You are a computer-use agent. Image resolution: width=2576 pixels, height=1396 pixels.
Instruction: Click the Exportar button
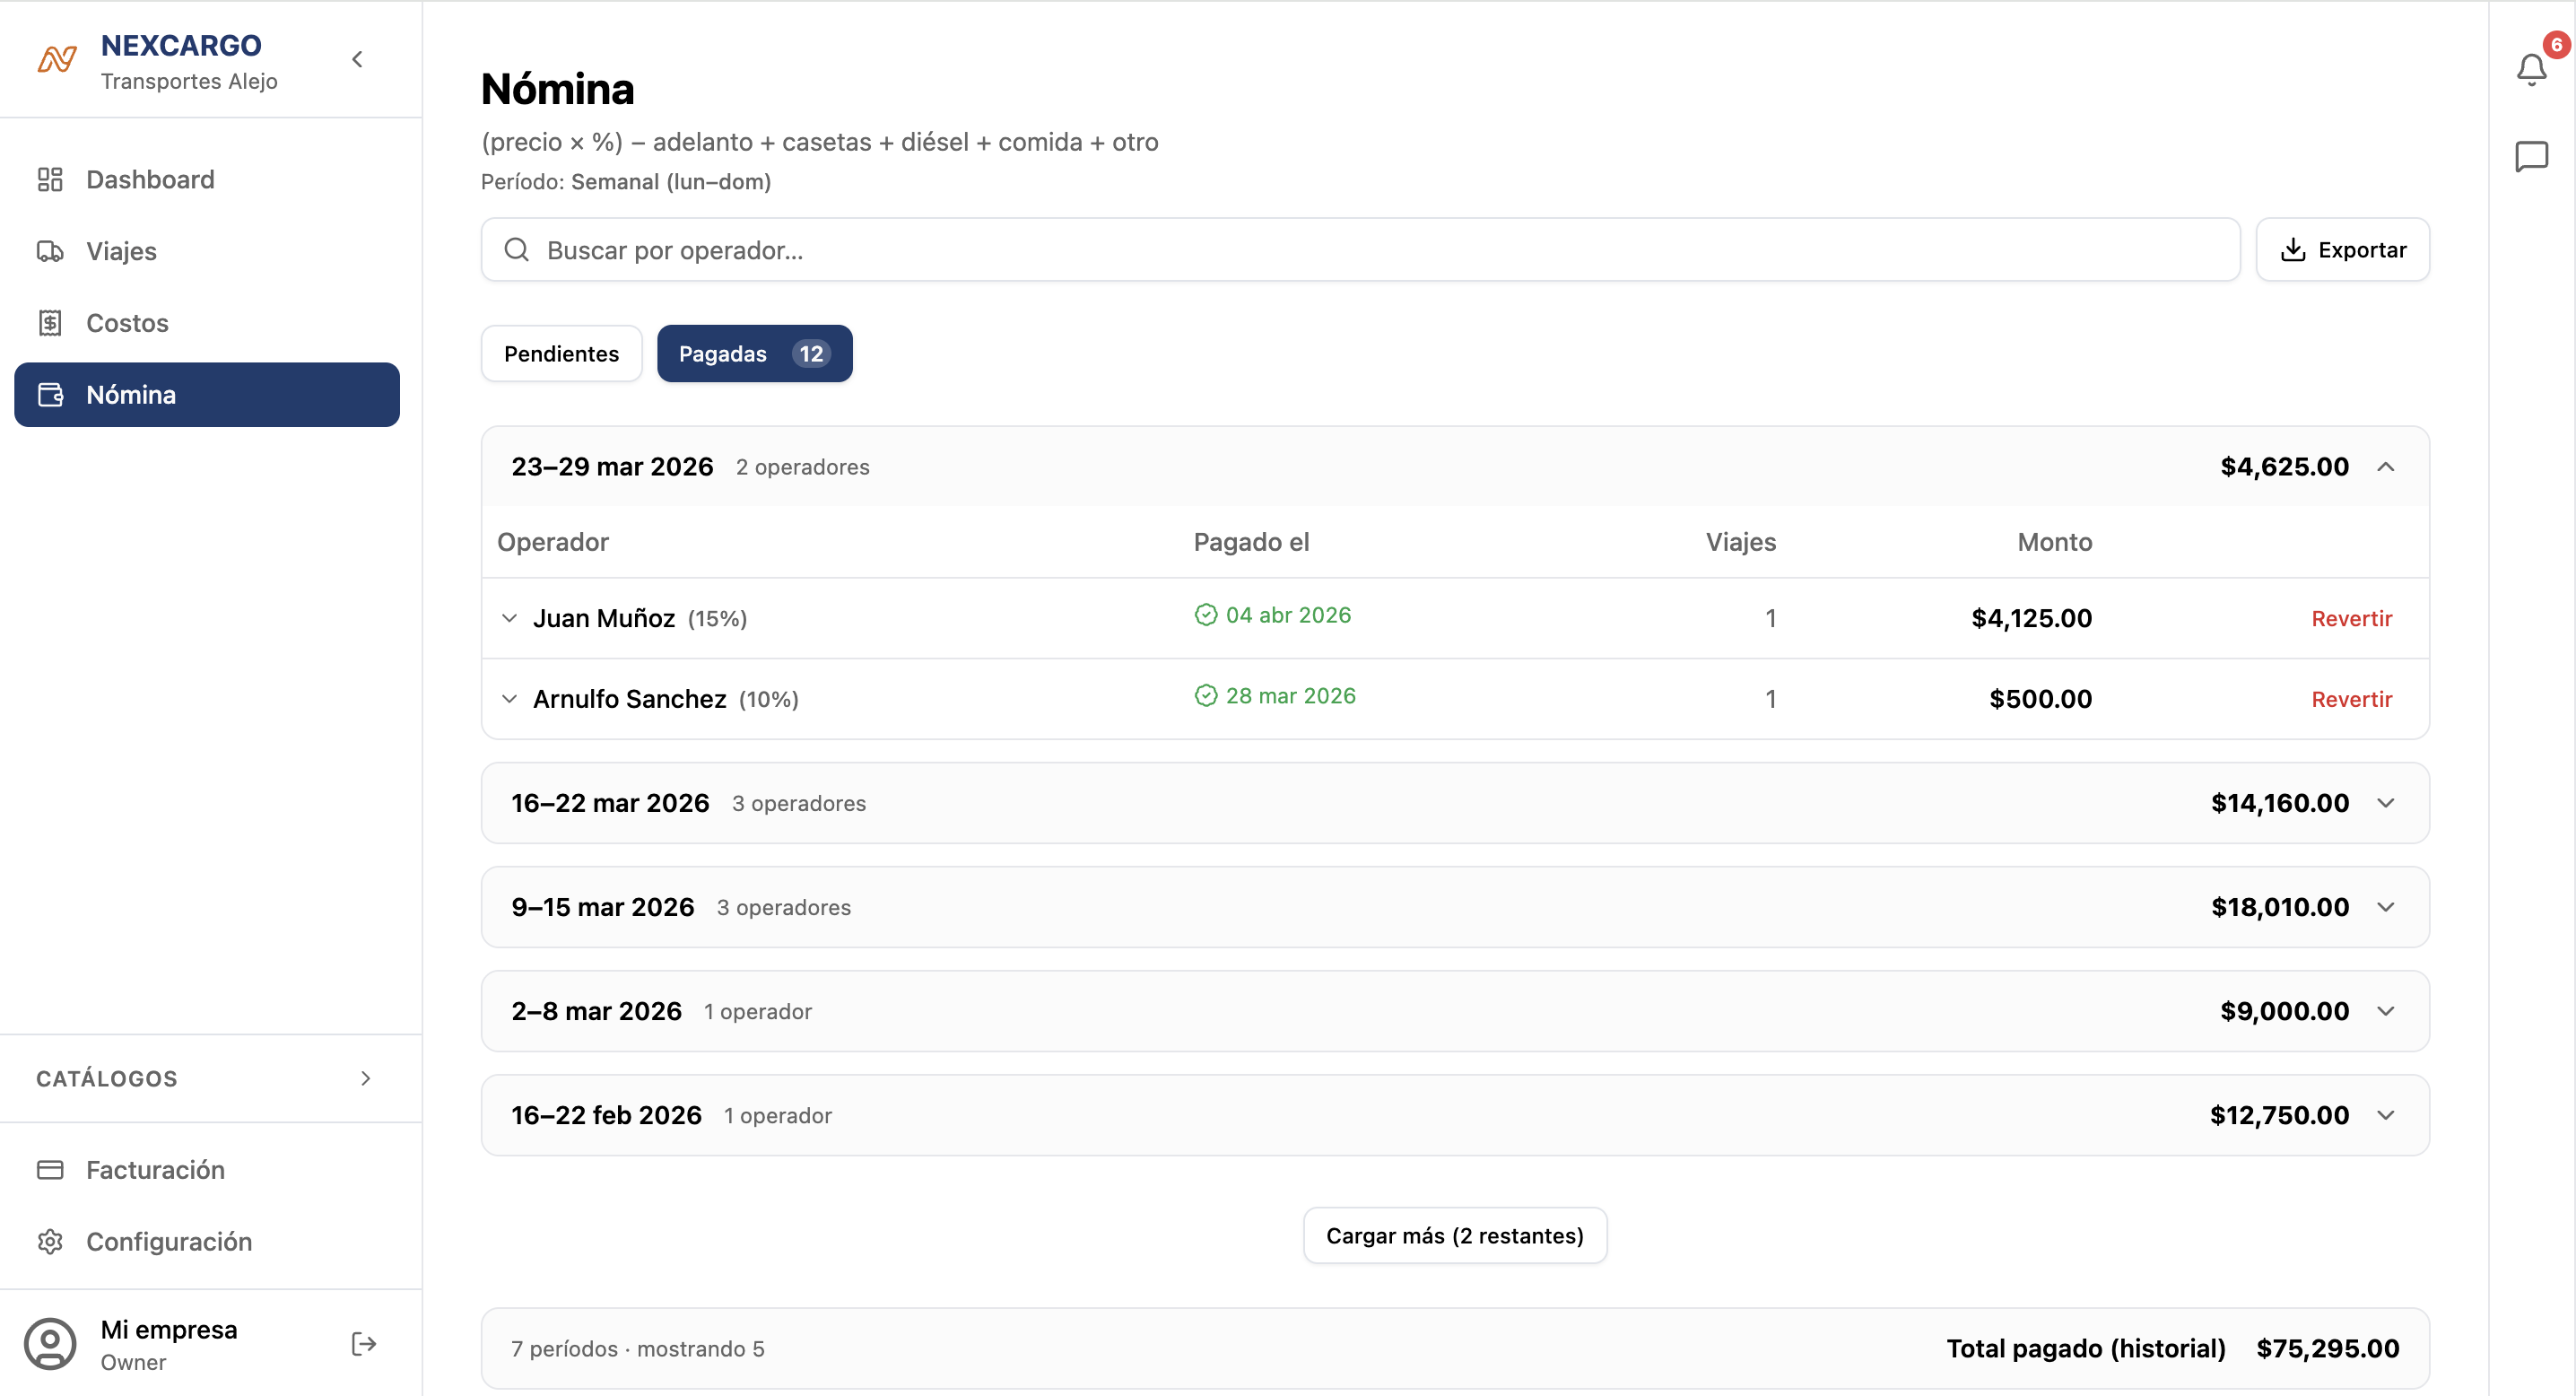coord(2341,250)
